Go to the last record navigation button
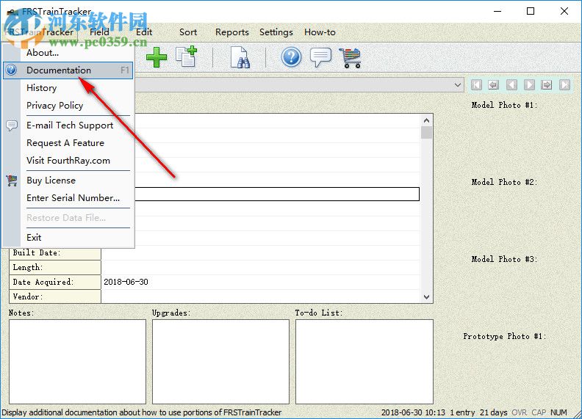 (x=564, y=85)
